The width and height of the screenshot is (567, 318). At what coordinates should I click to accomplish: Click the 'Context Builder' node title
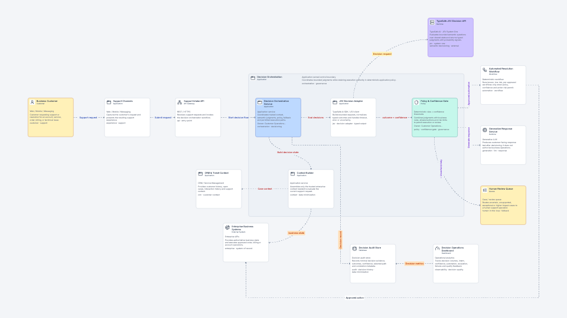(305, 173)
